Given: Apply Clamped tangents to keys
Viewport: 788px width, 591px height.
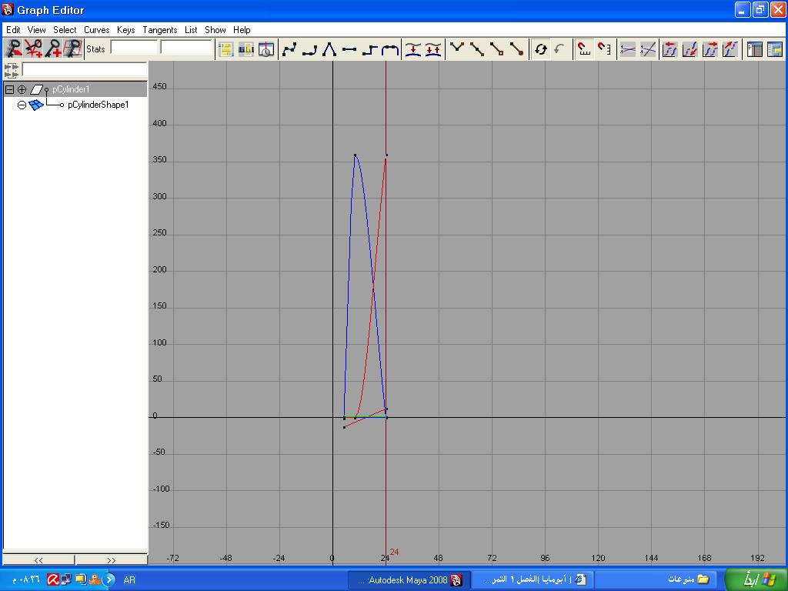Looking at the screenshot, I should [x=309, y=49].
